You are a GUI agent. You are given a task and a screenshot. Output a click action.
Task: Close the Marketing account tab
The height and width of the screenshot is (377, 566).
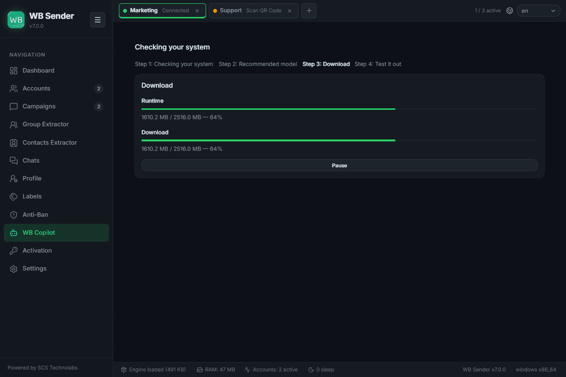click(x=197, y=11)
